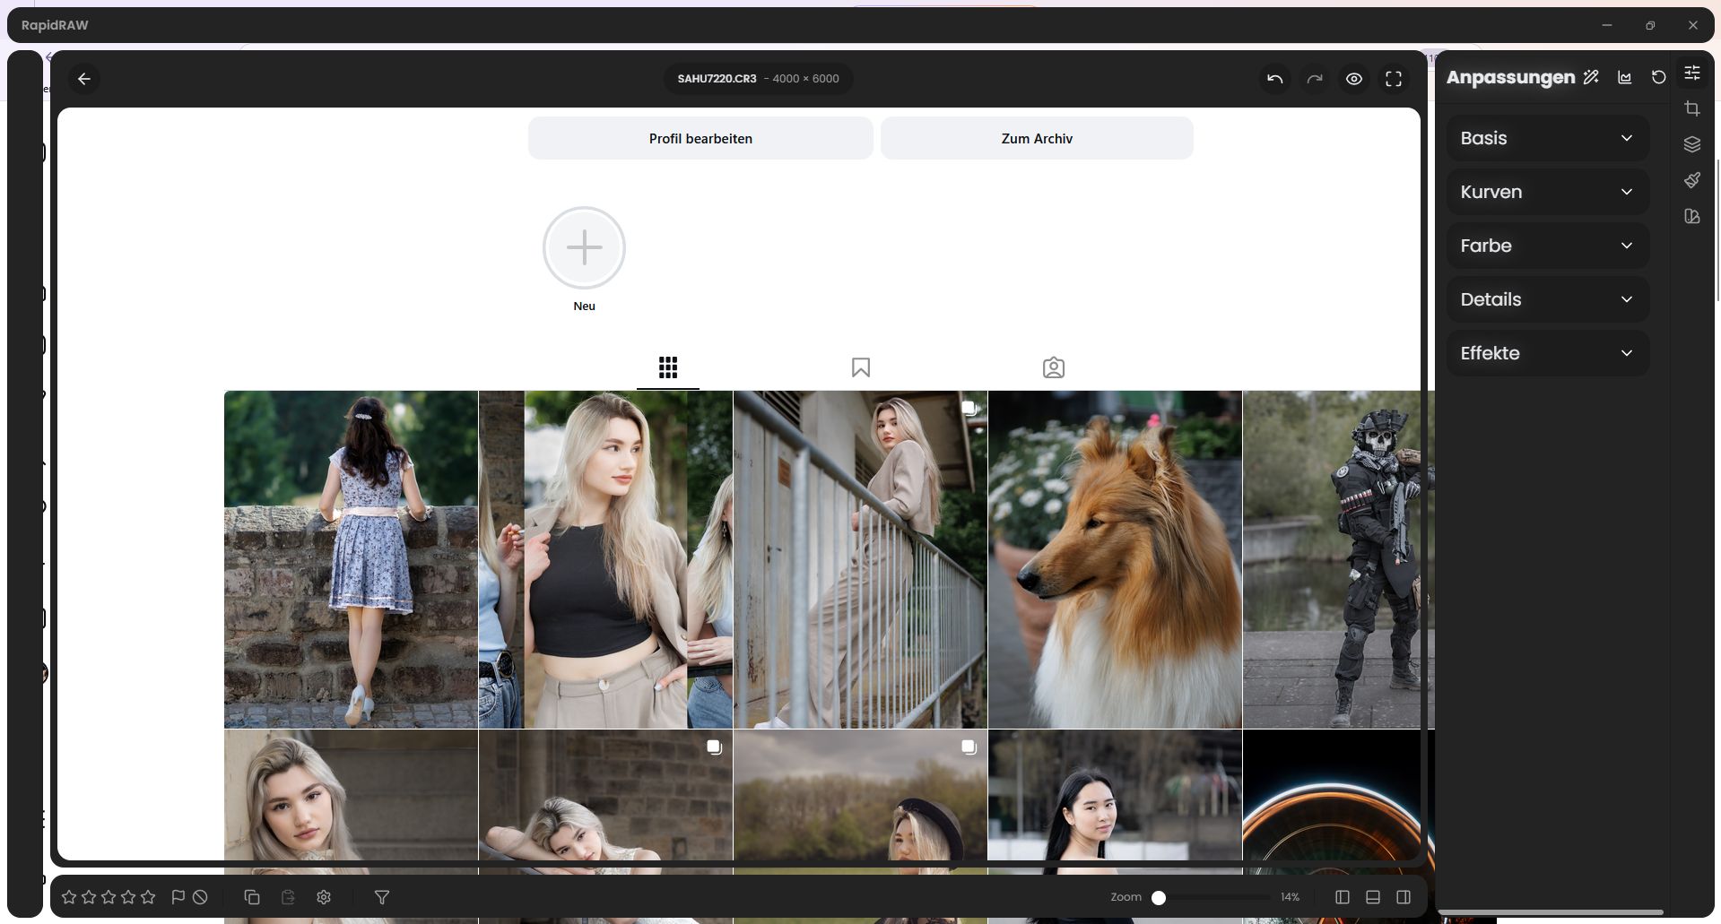This screenshot has height=924, width=1721.
Task: Undo the last edit
Action: pos(1274,79)
